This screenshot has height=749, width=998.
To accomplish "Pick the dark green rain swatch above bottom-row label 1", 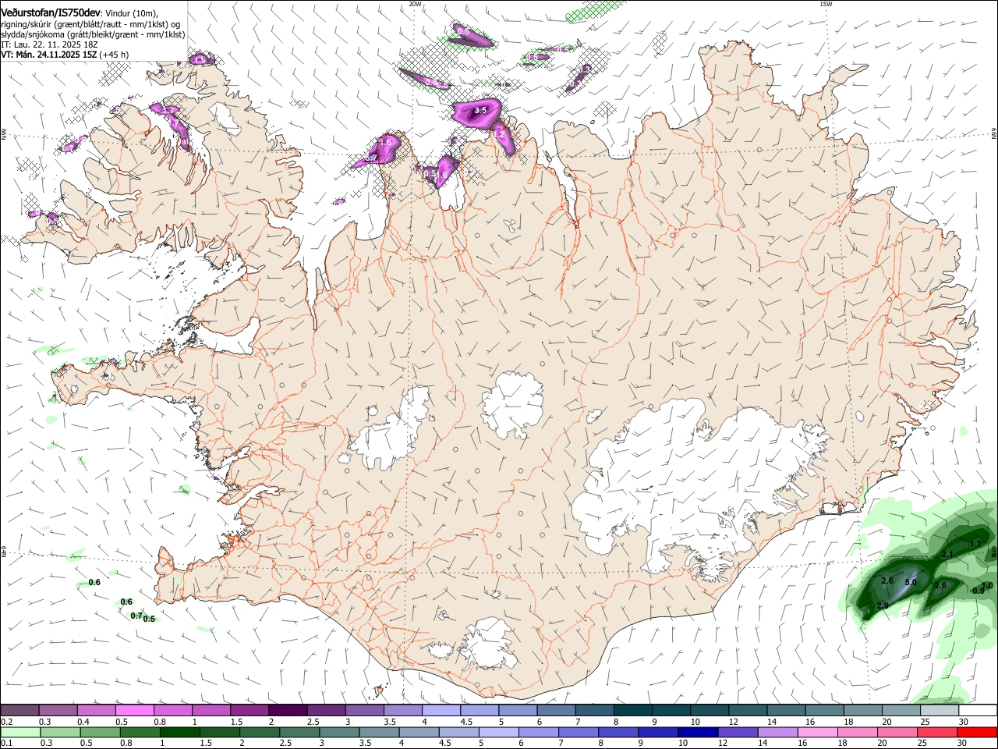I will [x=179, y=732].
